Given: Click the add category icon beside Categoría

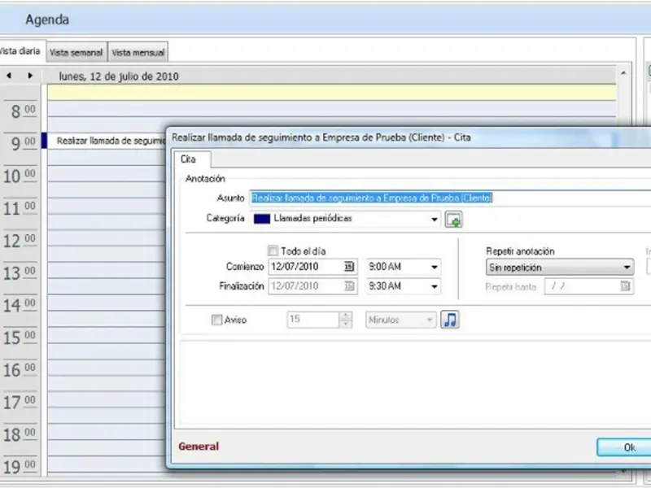Looking at the screenshot, I should coord(453,219).
